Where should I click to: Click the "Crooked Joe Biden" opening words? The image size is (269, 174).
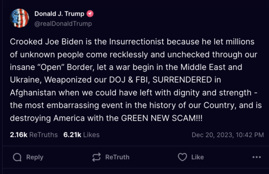(47, 42)
